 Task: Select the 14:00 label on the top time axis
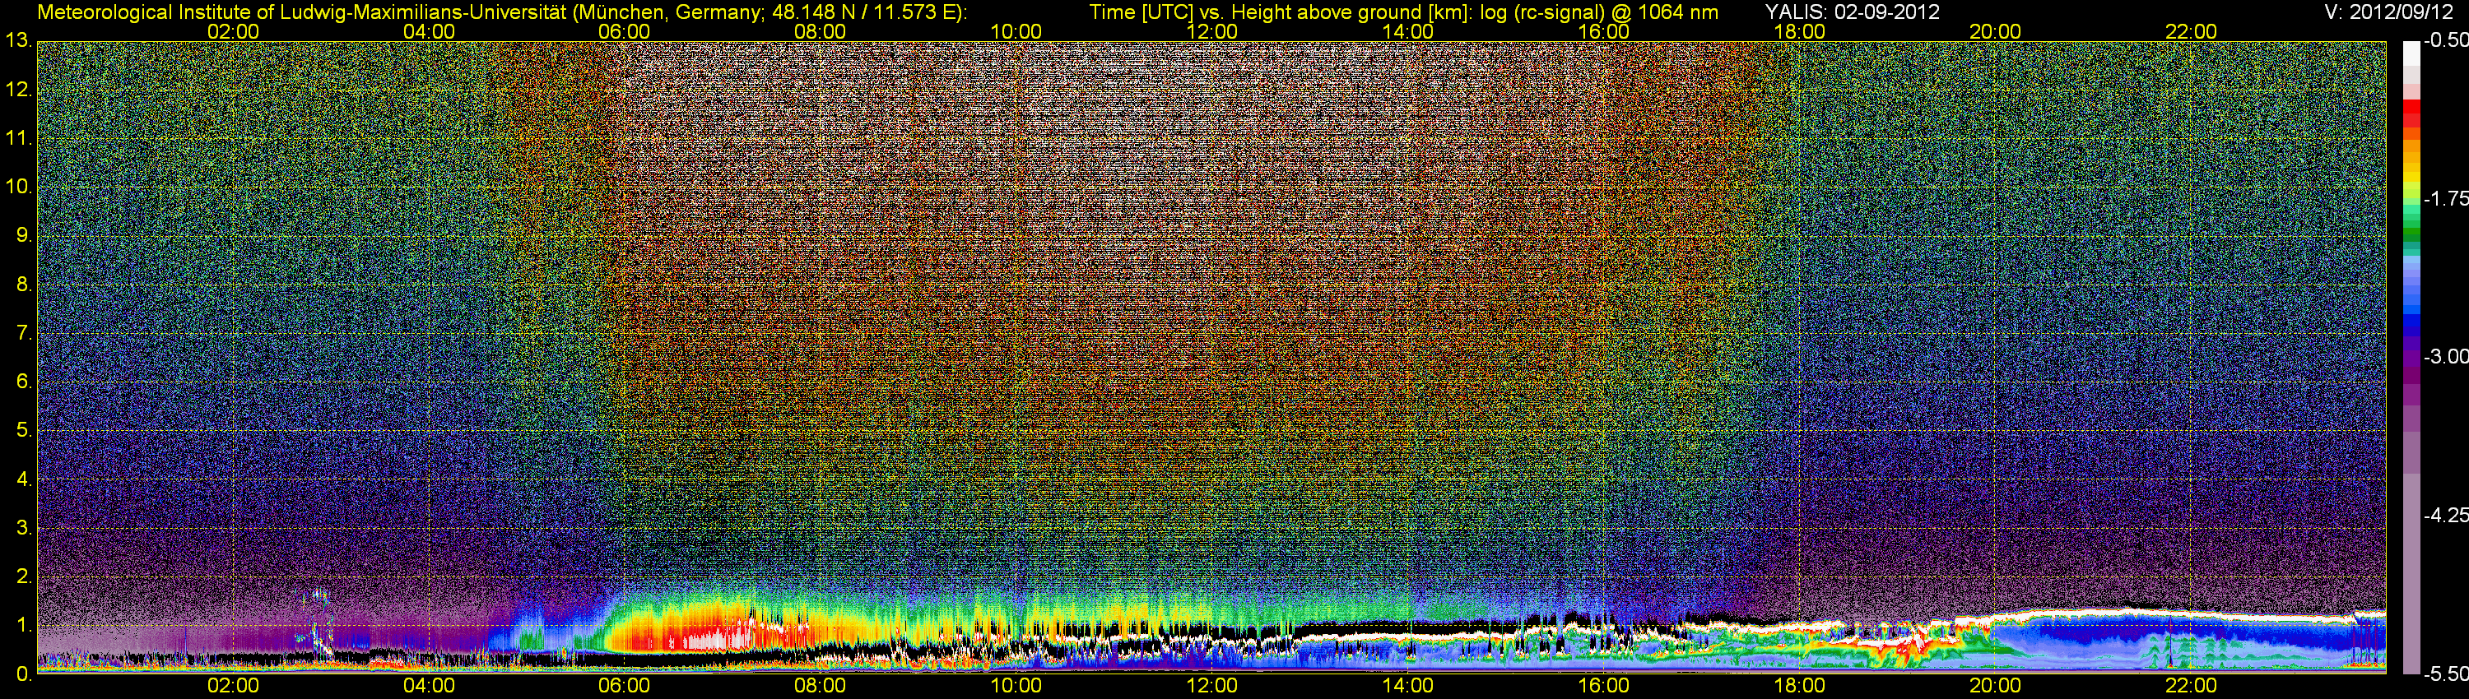1407,31
